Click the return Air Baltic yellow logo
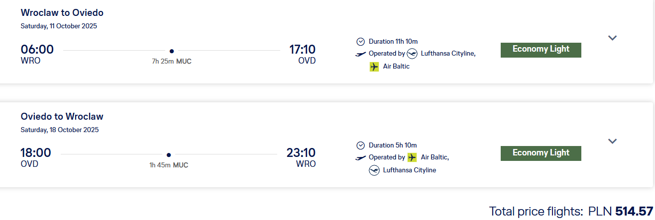The image size is (655, 220). click(x=412, y=157)
